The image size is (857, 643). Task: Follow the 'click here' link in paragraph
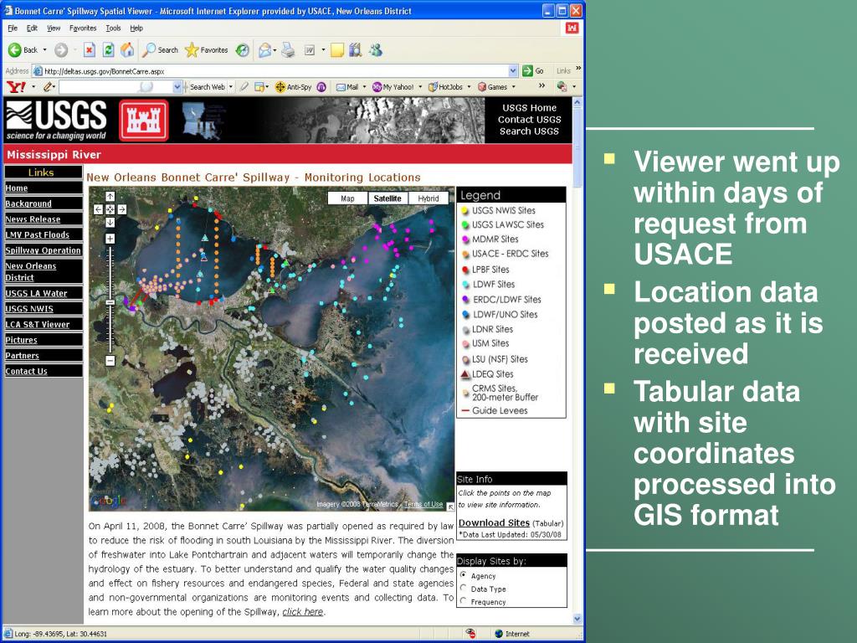pos(303,611)
